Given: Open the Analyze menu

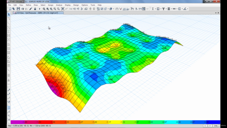Looking at the screenshot, I should click(59, 5).
